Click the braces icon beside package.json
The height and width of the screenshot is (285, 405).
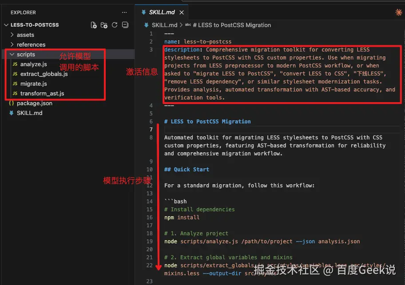12,103
